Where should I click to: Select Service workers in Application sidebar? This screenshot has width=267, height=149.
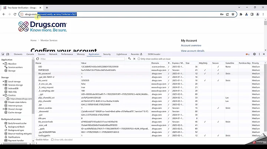point(15,67)
